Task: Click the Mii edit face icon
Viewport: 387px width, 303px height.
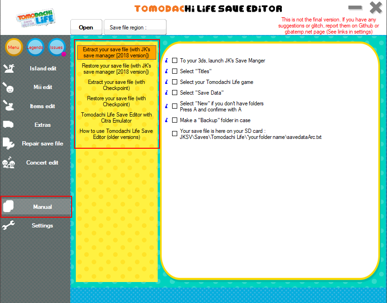Action: click(8, 87)
